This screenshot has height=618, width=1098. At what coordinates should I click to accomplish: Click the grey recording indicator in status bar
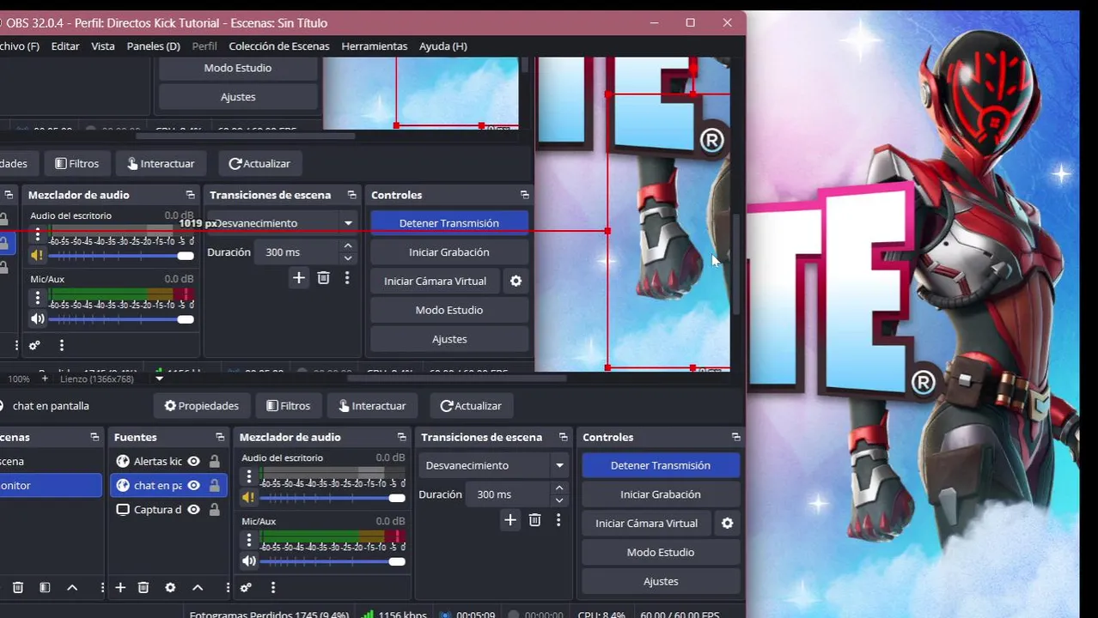click(x=514, y=615)
